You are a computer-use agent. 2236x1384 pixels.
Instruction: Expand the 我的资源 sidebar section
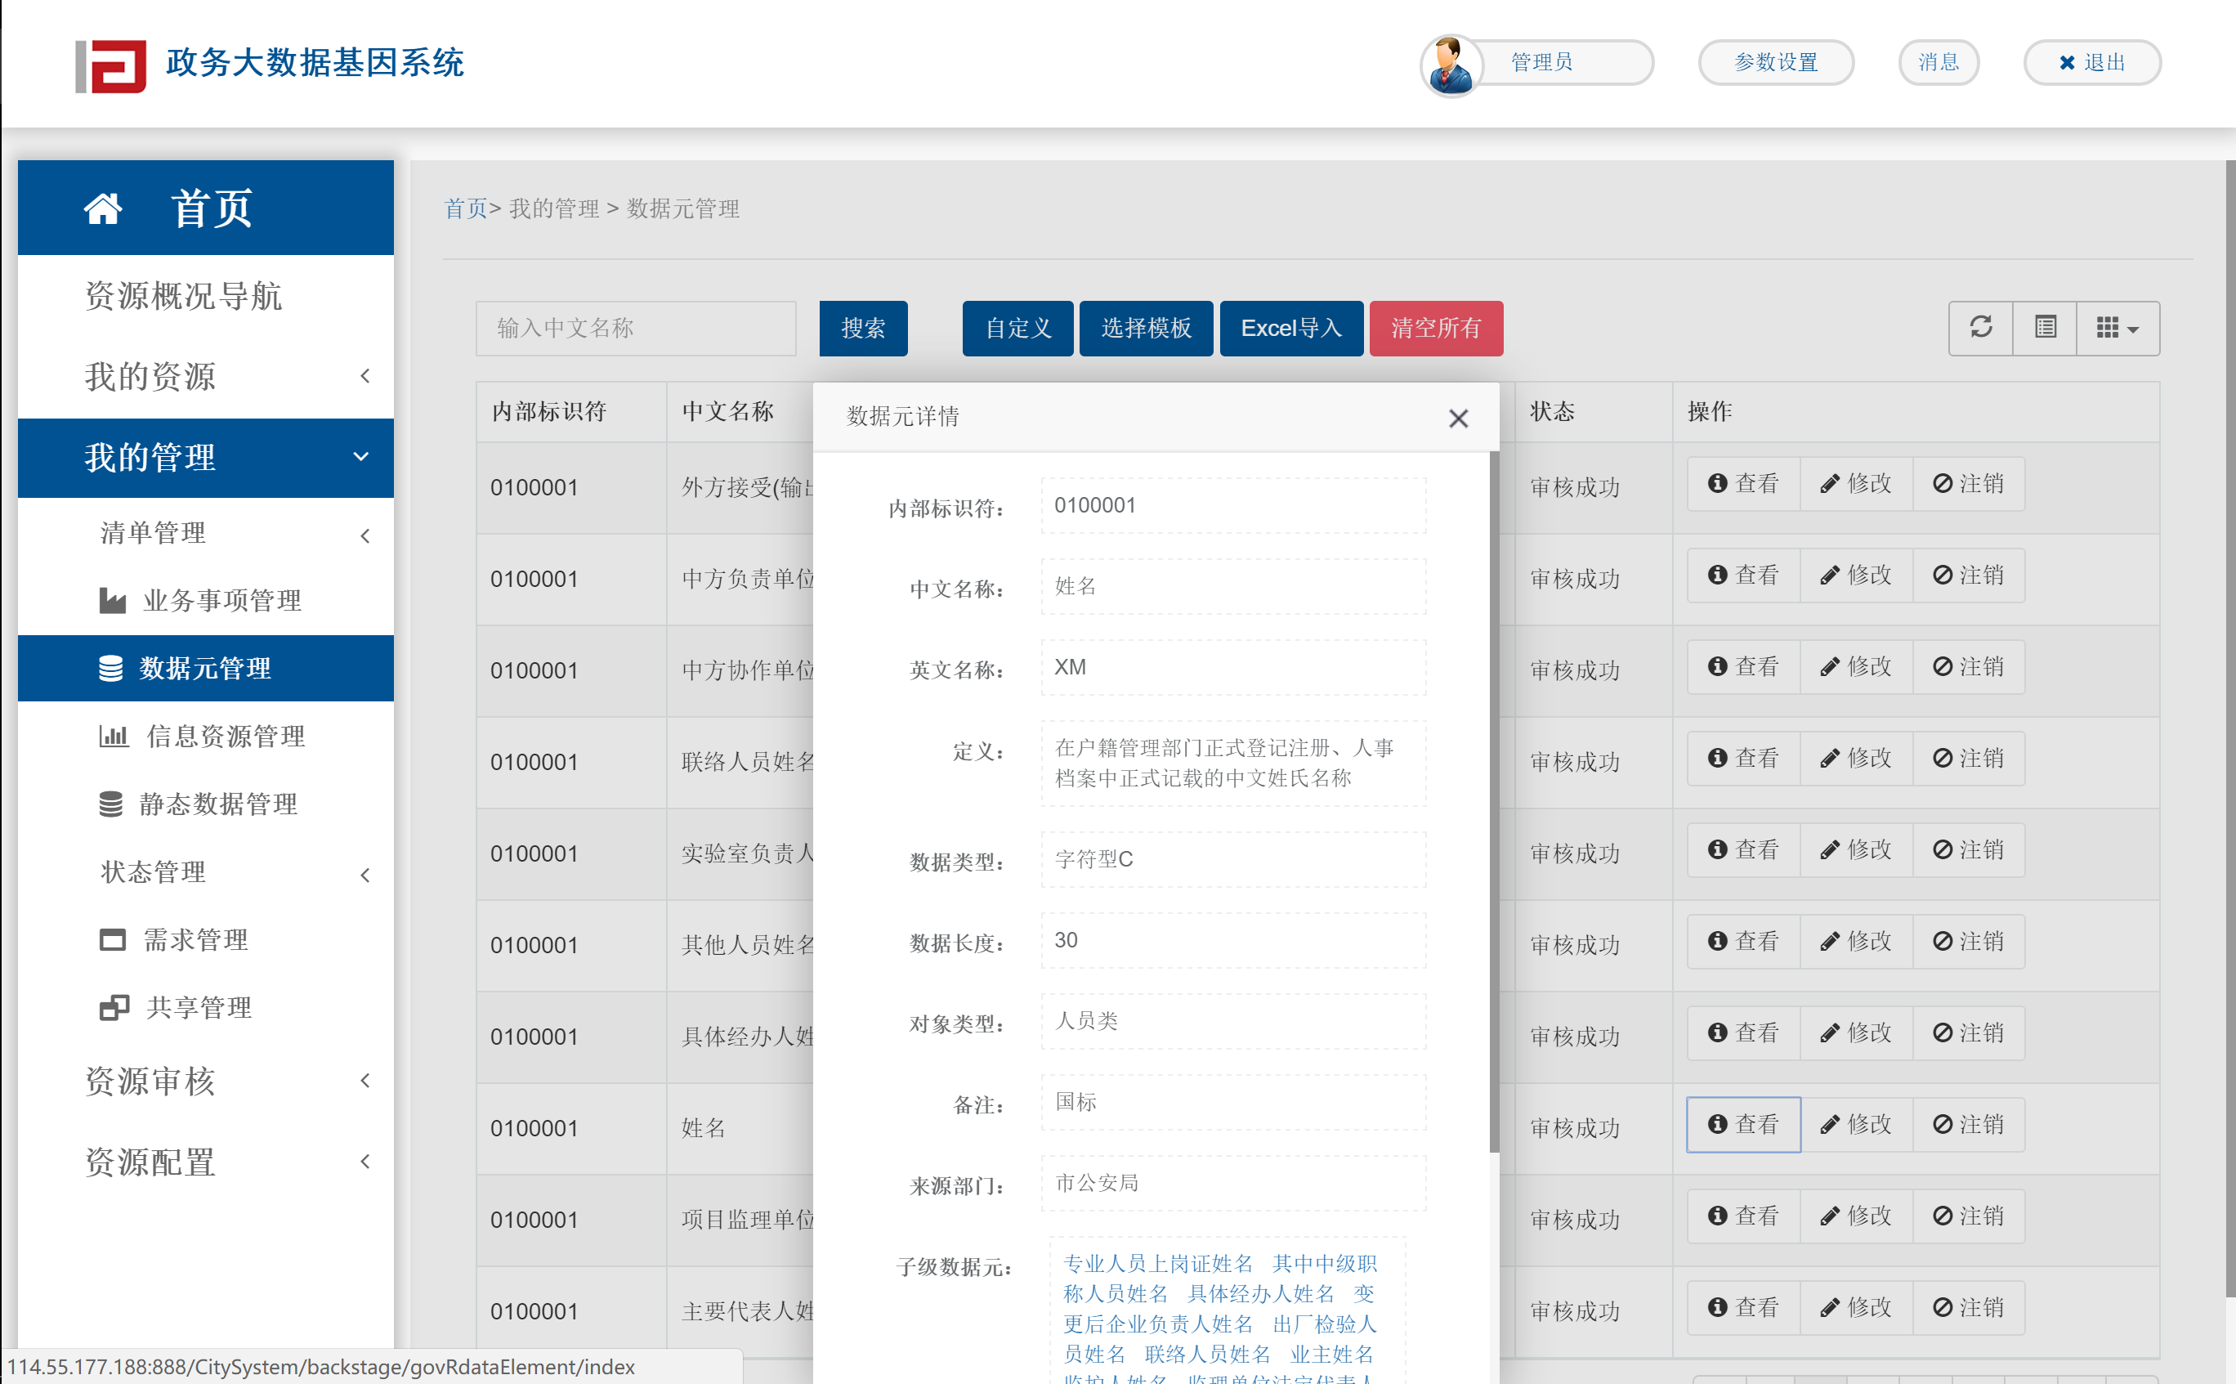tap(151, 376)
